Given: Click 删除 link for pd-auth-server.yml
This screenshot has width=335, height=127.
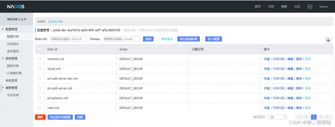Looking at the screenshot, I should click(299, 88).
